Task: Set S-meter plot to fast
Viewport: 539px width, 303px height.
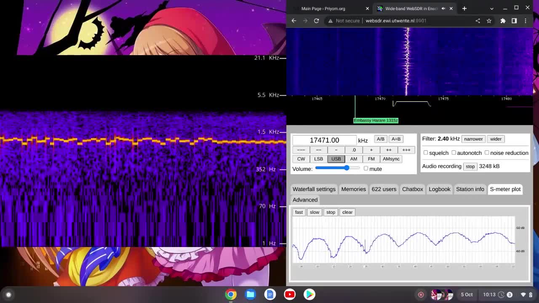Action: pos(299,212)
